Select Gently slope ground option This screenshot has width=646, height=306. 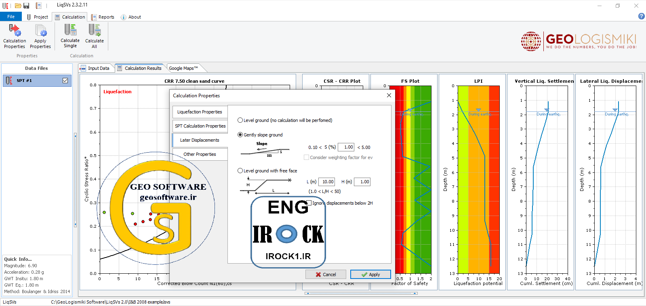(x=240, y=135)
